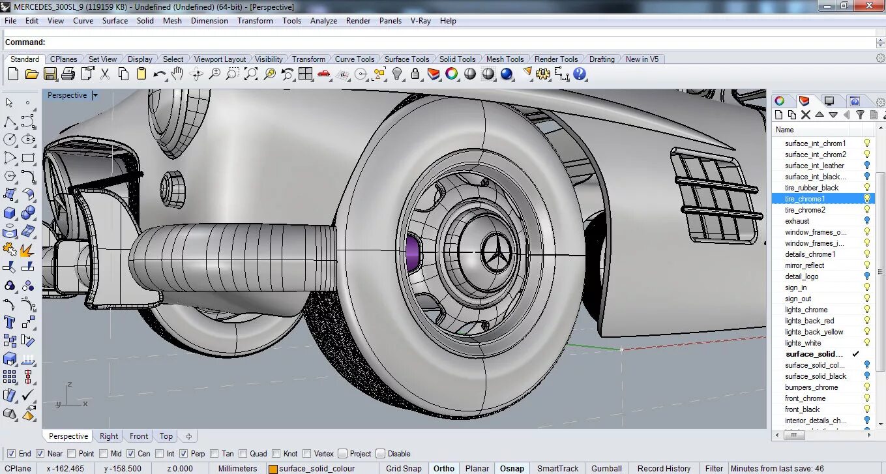Click the Zoom Extents icon
This screenshot has width=886, height=474.
251,74
